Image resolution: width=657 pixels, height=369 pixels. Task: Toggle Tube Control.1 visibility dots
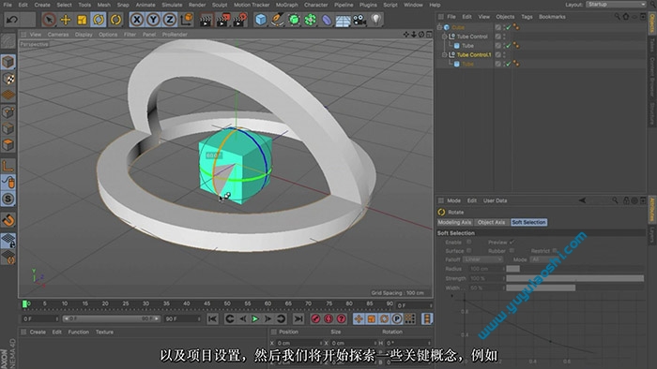504,54
